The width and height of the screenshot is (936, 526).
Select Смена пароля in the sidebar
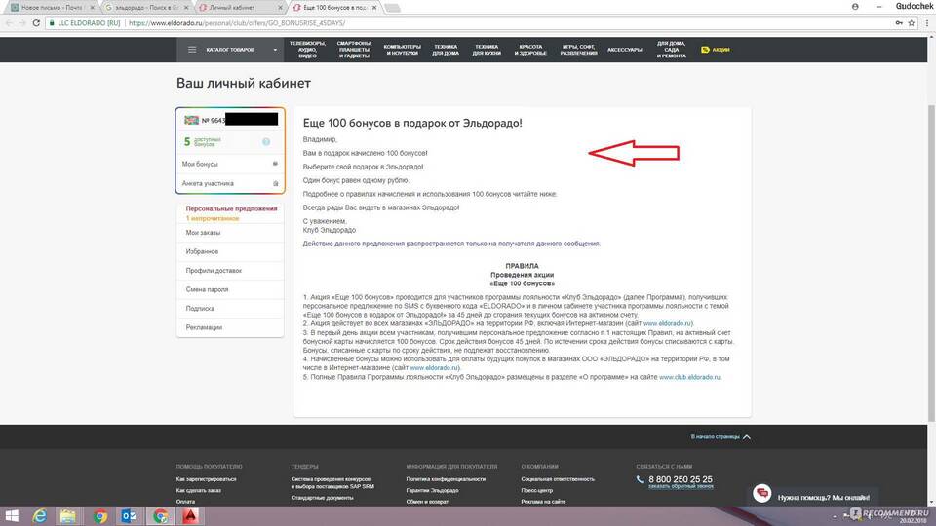(x=207, y=289)
